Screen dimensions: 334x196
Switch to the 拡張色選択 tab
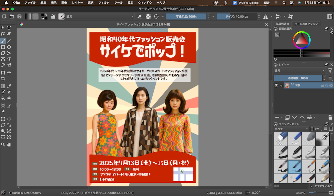[x=282, y=24]
